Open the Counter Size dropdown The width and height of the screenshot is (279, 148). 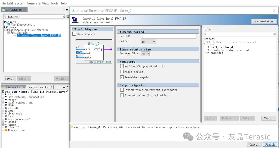(x=145, y=54)
